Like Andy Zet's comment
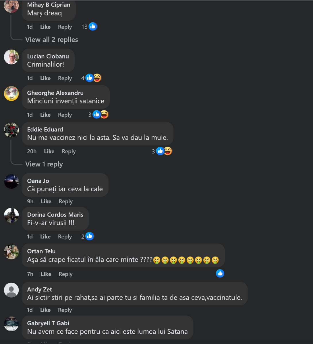This screenshot has width=313, height=344. (45, 310)
